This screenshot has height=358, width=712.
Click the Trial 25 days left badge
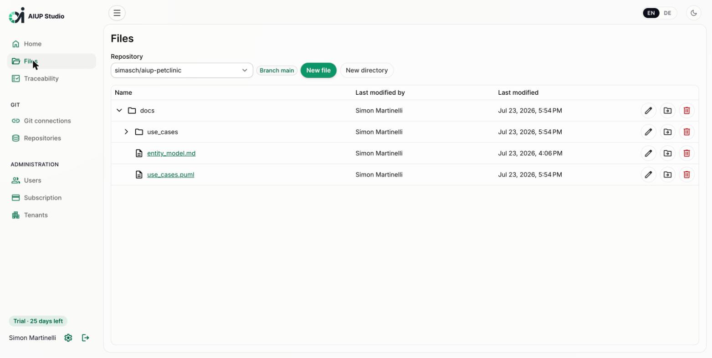click(38, 322)
